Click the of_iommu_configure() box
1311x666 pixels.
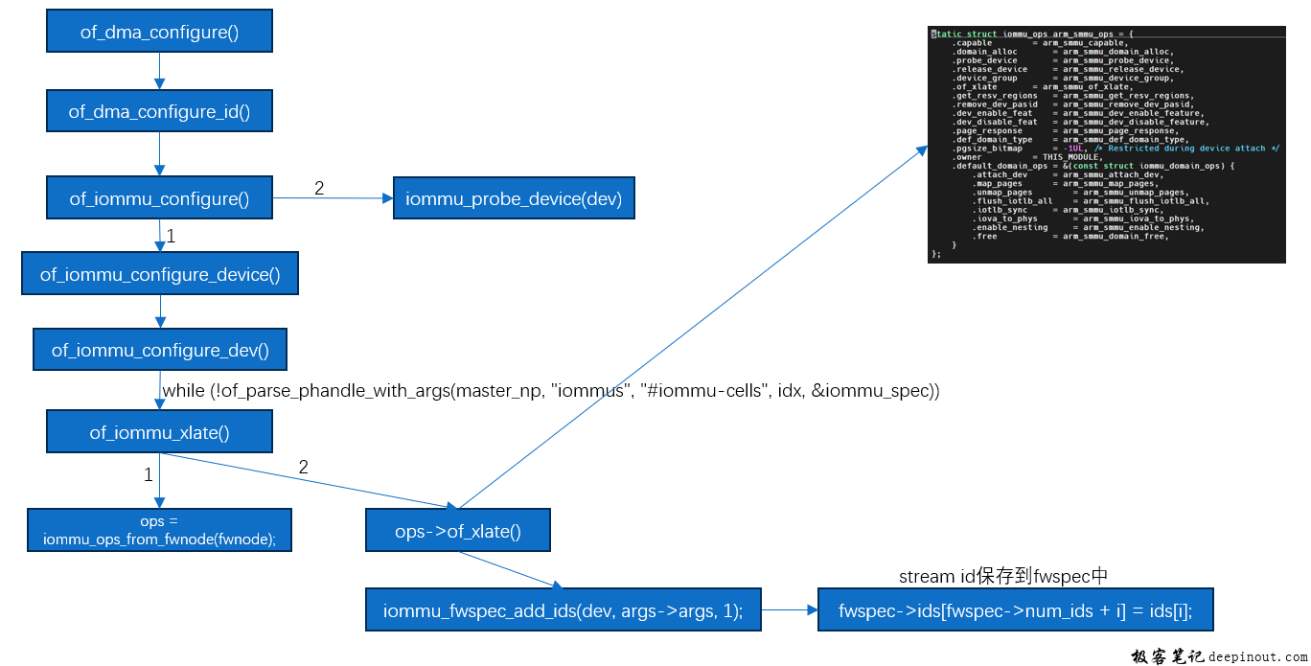coord(159,198)
